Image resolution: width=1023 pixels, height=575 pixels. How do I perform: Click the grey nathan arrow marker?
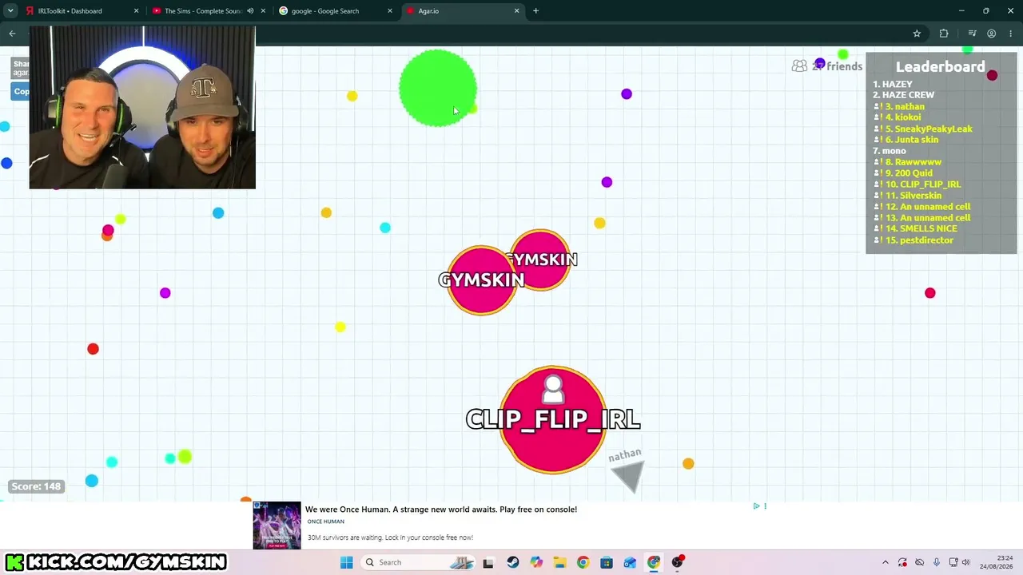[628, 477]
